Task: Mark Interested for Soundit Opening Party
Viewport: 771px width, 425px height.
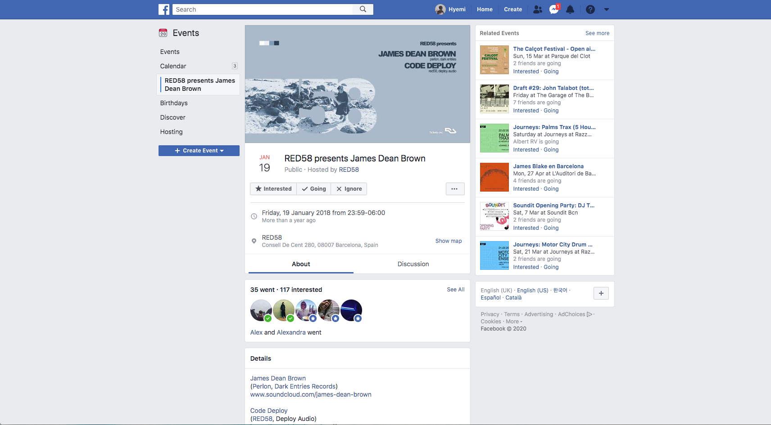Action: 526,228
